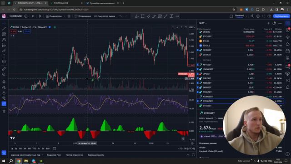Select the trend line favorite tool
291x164 pixels.
click(x=166, y=16)
